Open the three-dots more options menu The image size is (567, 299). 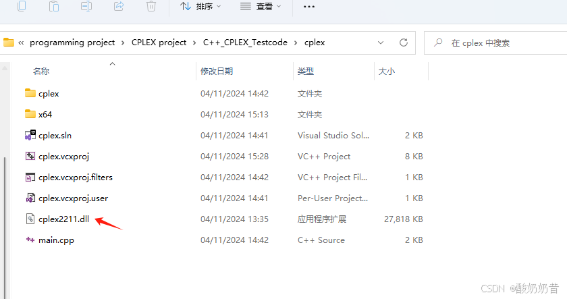tap(309, 7)
